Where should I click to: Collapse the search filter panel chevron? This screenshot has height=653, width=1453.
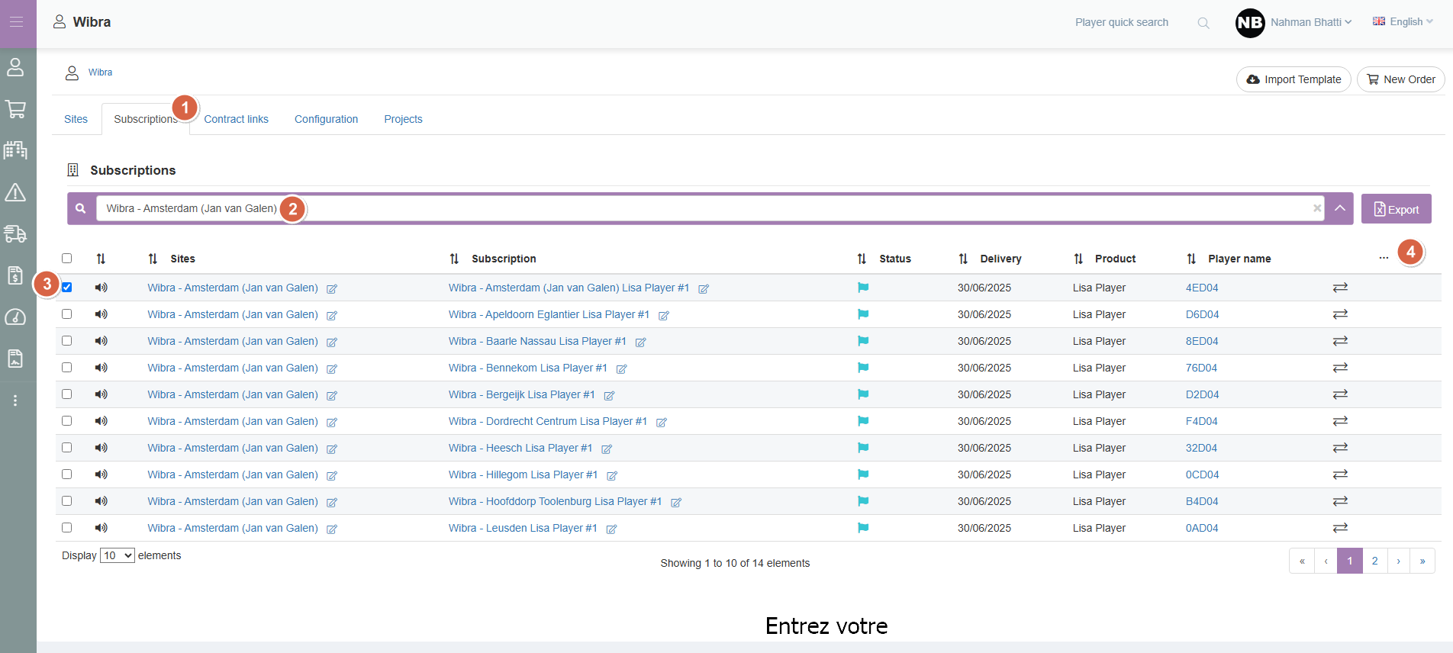1340,208
